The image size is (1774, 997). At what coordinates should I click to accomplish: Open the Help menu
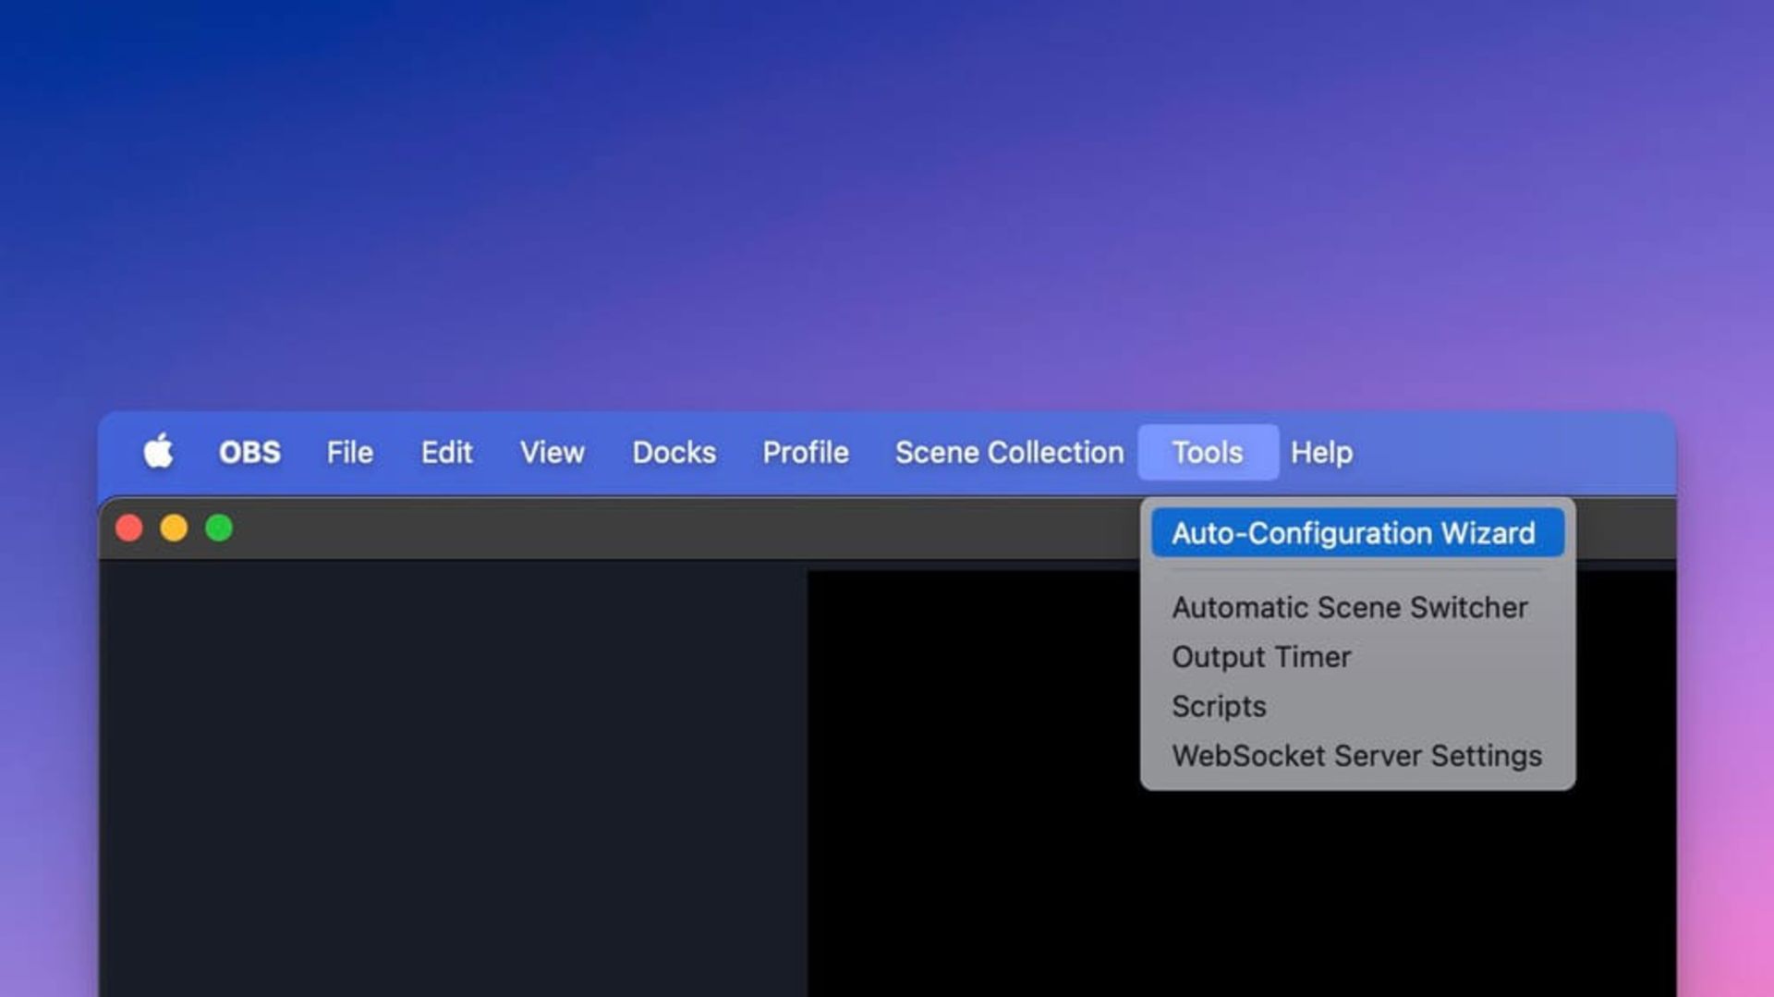[x=1322, y=453]
